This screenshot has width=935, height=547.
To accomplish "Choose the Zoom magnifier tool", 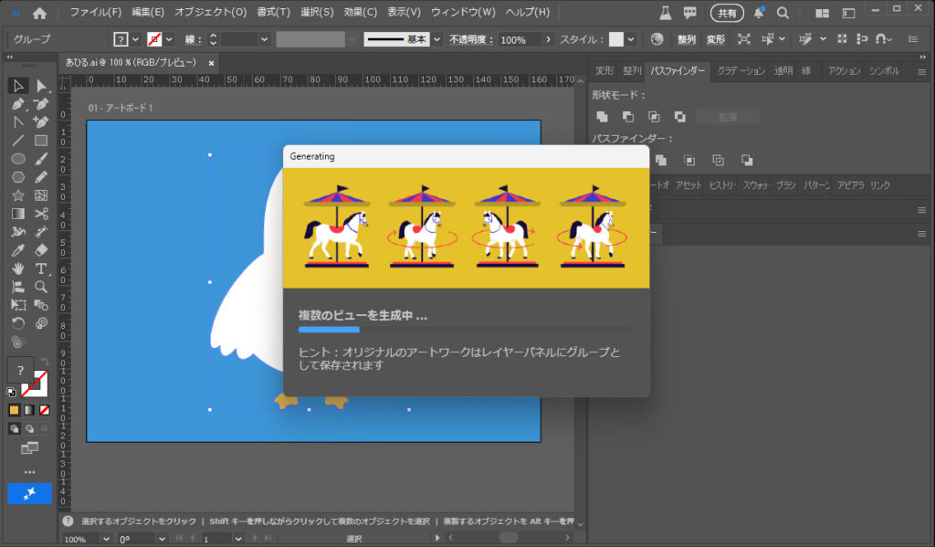I will click(41, 287).
